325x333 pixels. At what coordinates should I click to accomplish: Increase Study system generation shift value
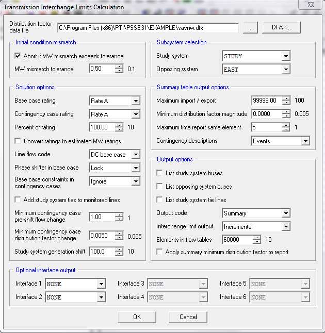click(119, 249)
